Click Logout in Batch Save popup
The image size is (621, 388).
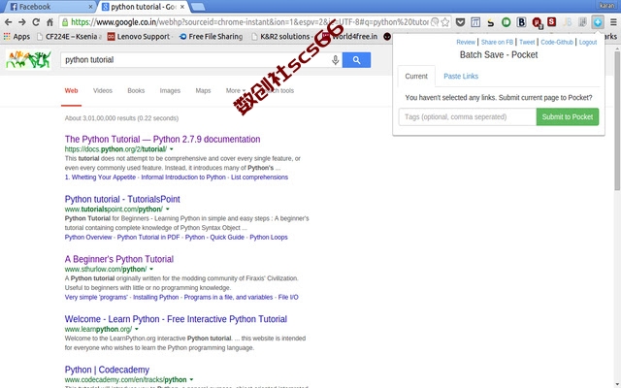pos(588,42)
